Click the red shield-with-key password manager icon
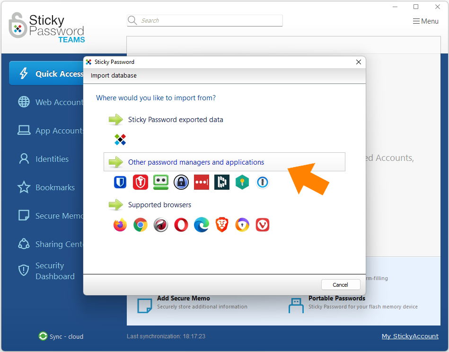 click(x=141, y=182)
